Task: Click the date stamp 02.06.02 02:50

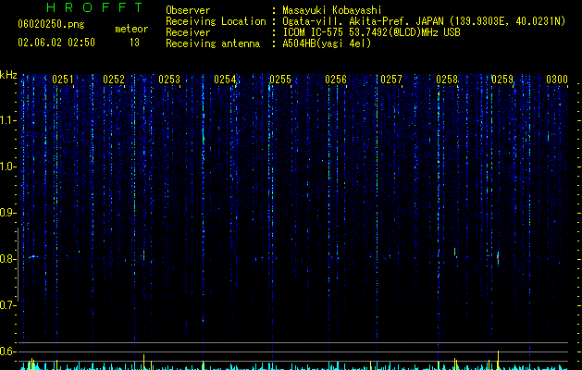Action: 56,43
